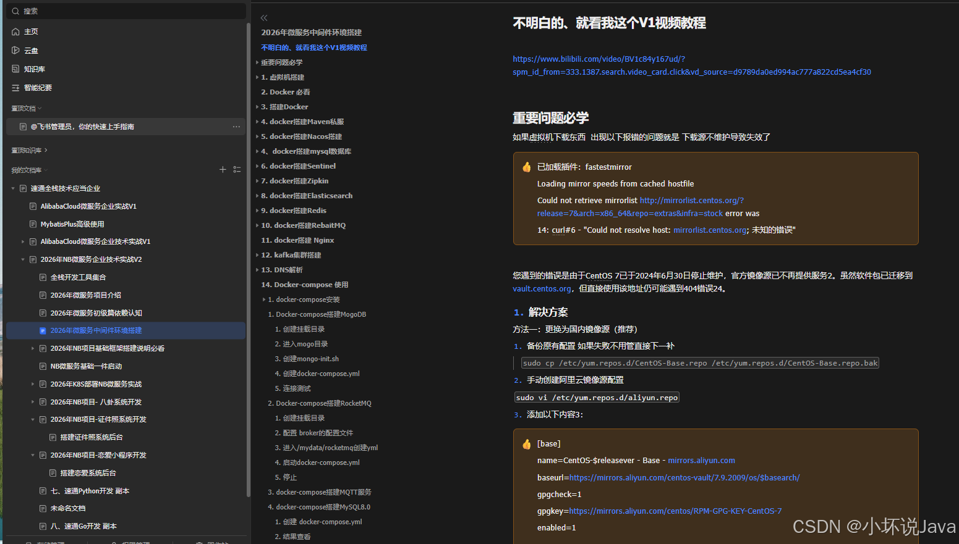The height and width of the screenshot is (544, 959).
Task: Expand 2026年NB项目基础框架搭建说明必看 node
Action: click(33, 348)
